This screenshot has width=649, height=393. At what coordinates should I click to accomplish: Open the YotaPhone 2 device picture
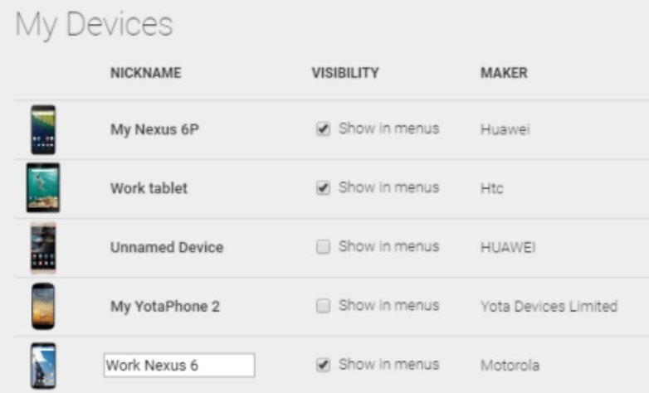coord(43,306)
